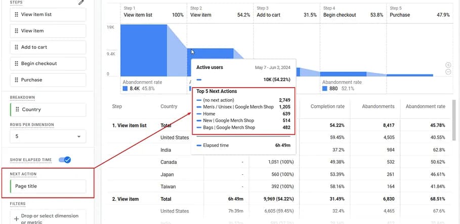The image size is (460, 224).
Task: Click the plus icon in Filters drop zone
Action: pos(16,219)
